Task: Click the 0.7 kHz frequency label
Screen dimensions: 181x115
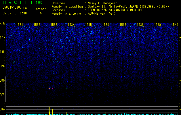Action: coord(3,95)
